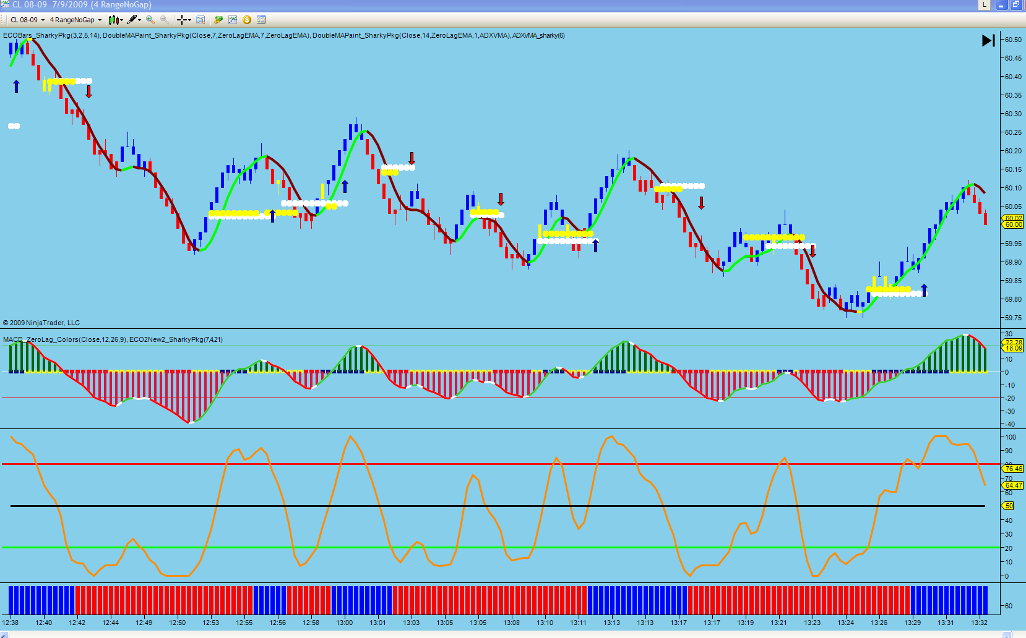
Task: Minimize the chart window
Action: coord(1002,5)
